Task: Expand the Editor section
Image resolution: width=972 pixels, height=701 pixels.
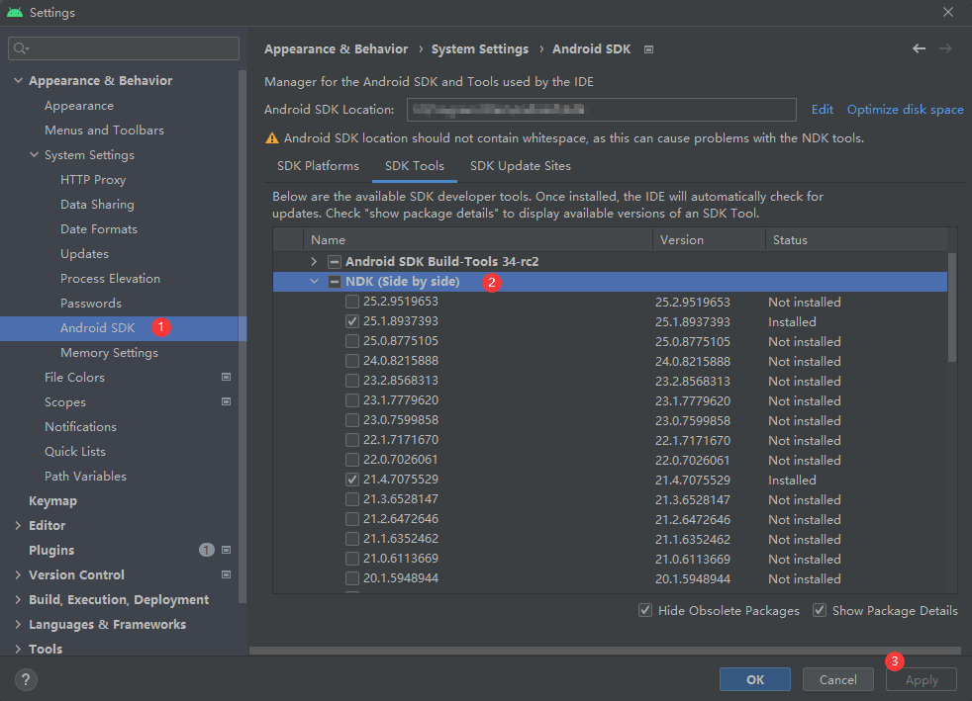Action: (18, 525)
